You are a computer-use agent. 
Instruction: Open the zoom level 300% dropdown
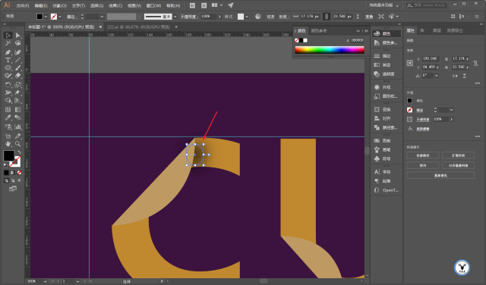[x=46, y=281]
